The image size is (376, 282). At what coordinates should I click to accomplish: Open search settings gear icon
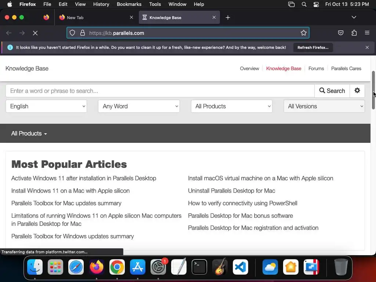pyautogui.click(x=357, y=91)
